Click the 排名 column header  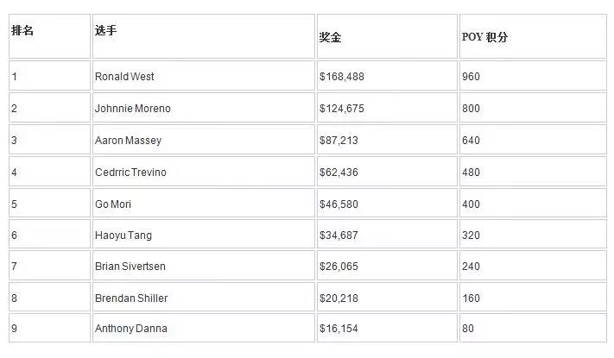tap(50, 36)
